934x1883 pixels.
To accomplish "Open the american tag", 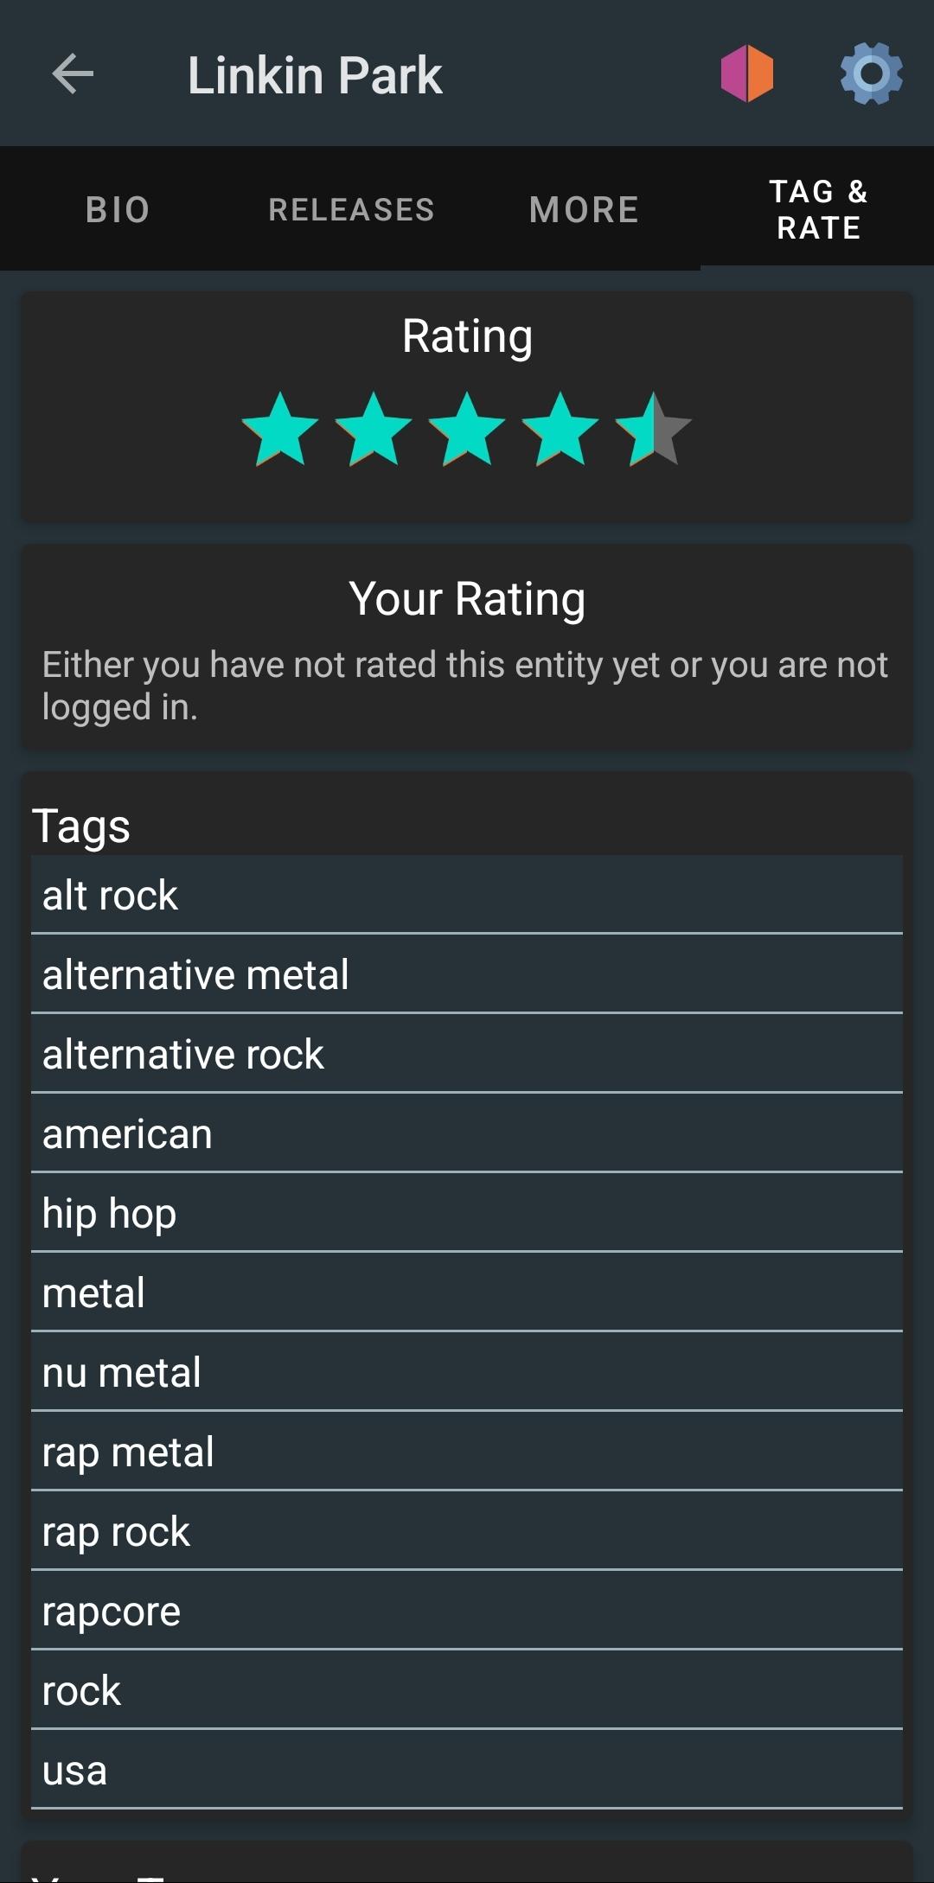I will pos(467,1133).
